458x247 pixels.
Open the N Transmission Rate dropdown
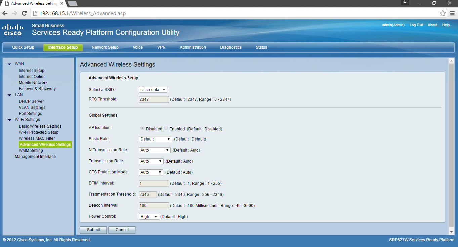(x=155, y=150)
